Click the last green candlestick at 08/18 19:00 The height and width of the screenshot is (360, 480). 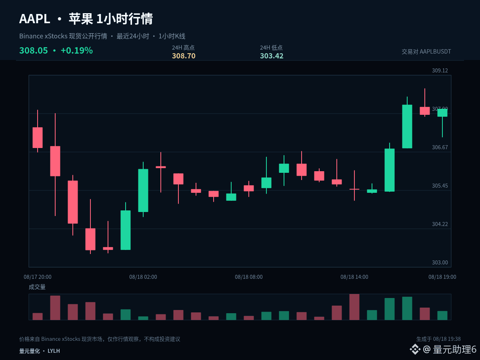click(442, 113)
